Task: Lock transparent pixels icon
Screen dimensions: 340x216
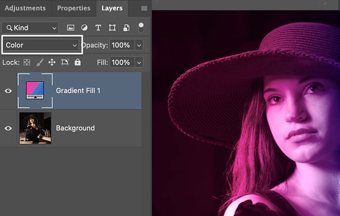Action: 27,62
